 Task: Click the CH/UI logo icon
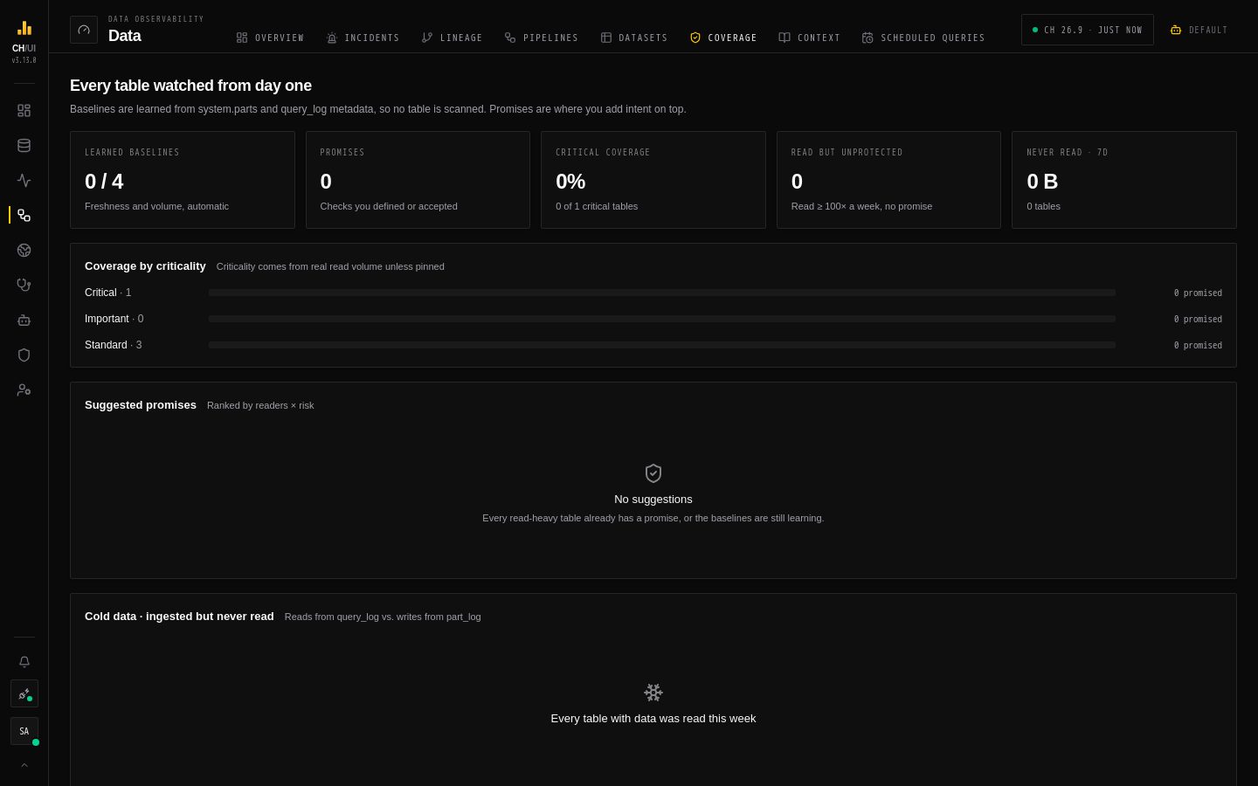pyautogui.click(x=24, y=28)
